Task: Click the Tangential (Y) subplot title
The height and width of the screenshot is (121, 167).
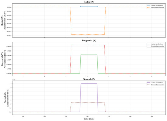Action: pos(89,40)
